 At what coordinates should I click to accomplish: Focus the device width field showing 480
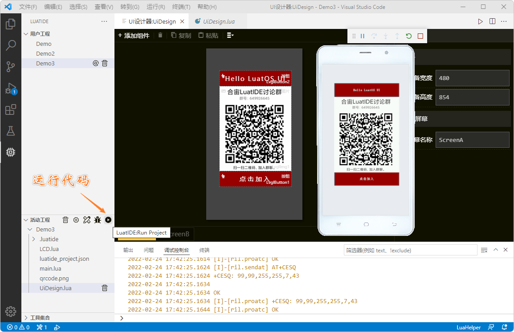pyautogui.click(x=472, y=78)
